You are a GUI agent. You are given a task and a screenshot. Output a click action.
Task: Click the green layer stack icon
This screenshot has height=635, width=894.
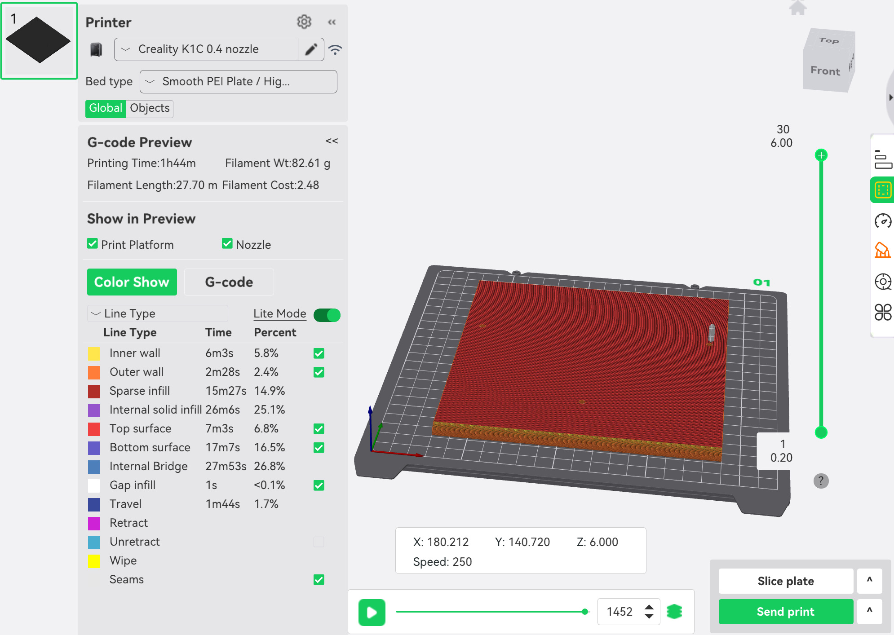(x=674, y=611)
